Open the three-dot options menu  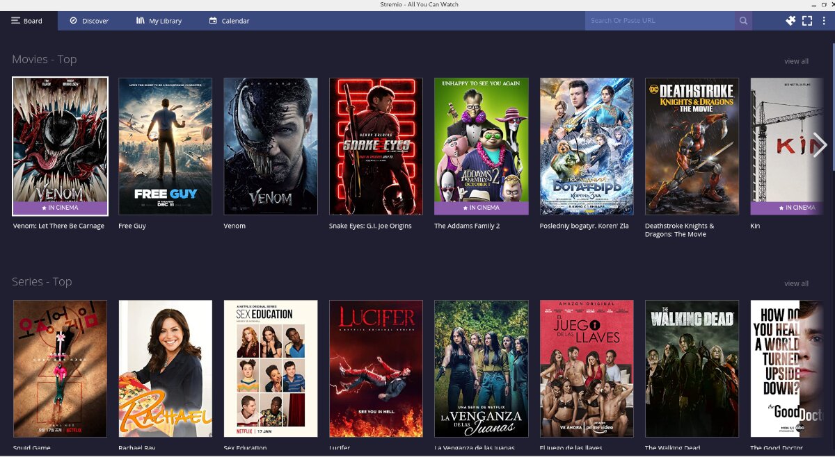(x=824, y=21)
